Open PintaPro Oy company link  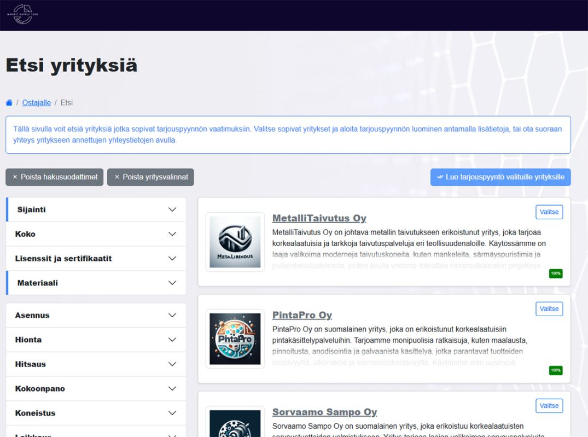click(x=302, y=315)
